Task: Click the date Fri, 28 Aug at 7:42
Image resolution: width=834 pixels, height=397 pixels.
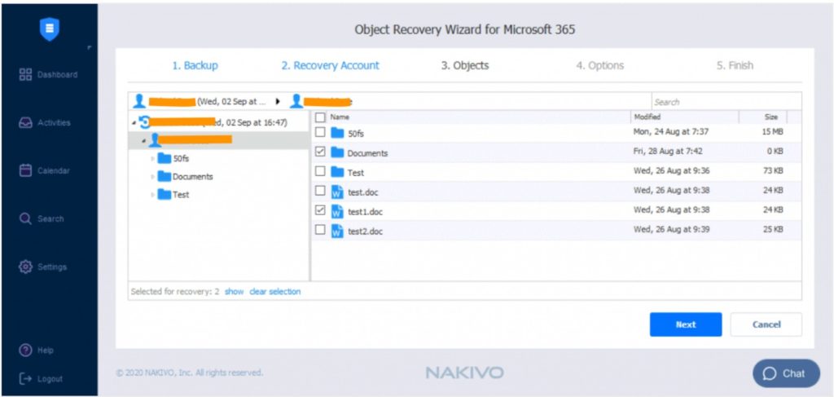Action: 668,151
